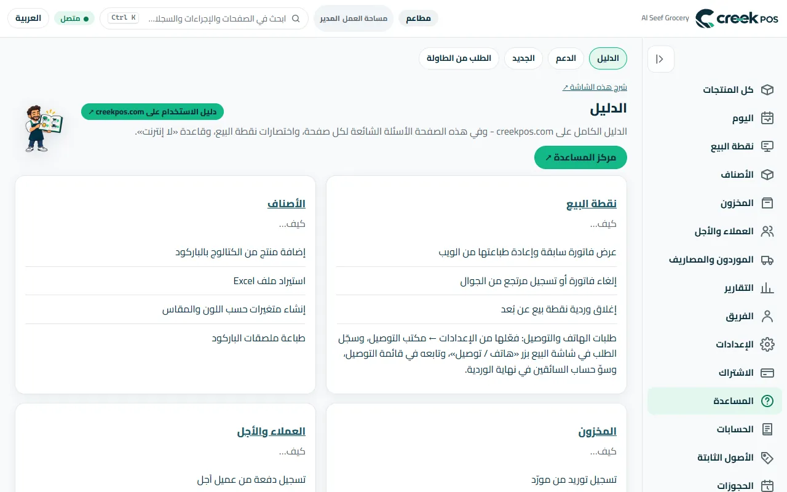
Task: Open the نقطة البيع card heading link
Action: 591,204
